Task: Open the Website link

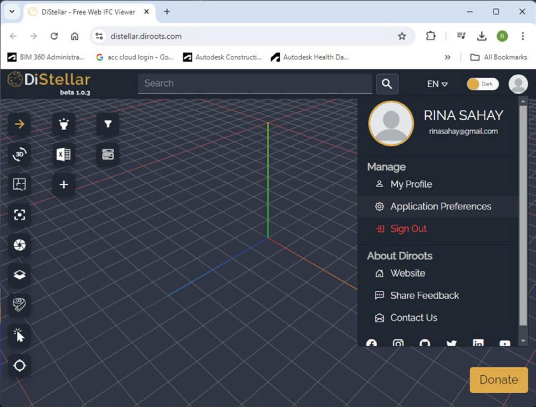Action: click(x=438, y=273)
